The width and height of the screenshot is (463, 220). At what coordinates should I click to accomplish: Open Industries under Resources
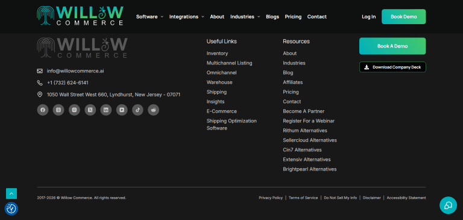294,63
